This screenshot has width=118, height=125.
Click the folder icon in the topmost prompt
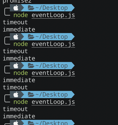pos(31,8)
